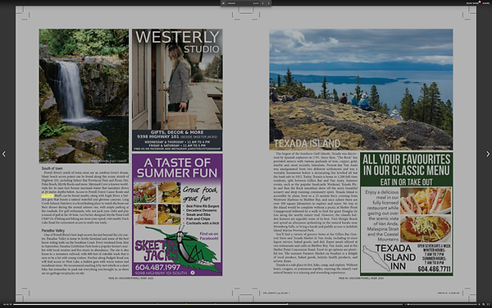Open the Read More link
Viewport: 492px width, 308px height.
click(472, 3)
